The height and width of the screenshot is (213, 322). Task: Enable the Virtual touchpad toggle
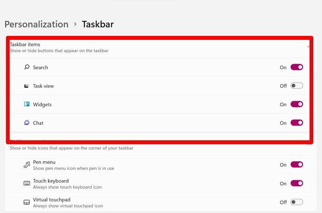pos(297,202)
